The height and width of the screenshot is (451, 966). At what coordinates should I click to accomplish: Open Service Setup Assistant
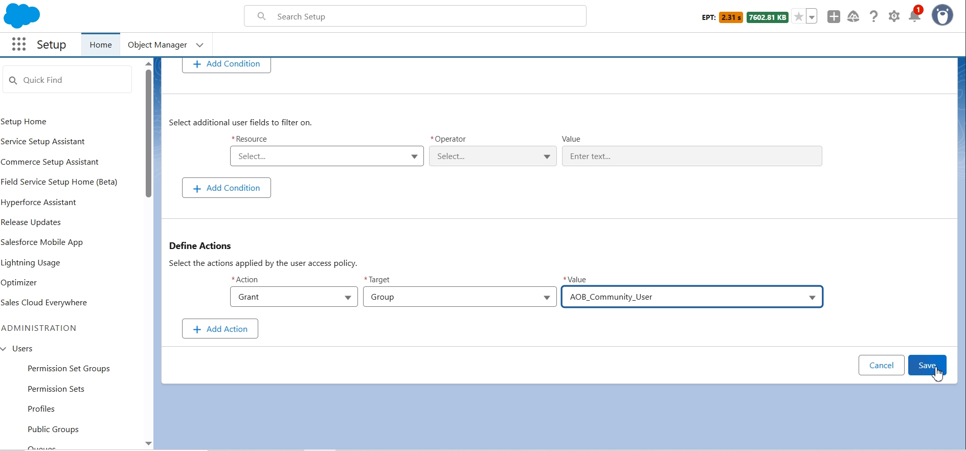pos(42,142)
